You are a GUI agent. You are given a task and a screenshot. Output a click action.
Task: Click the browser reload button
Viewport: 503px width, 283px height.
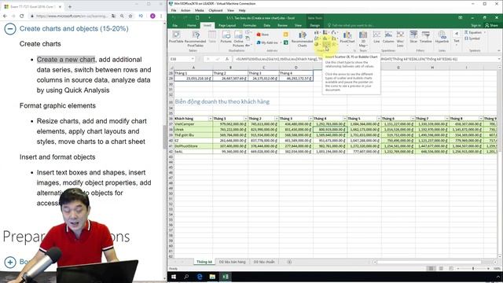tap(21, 16)
